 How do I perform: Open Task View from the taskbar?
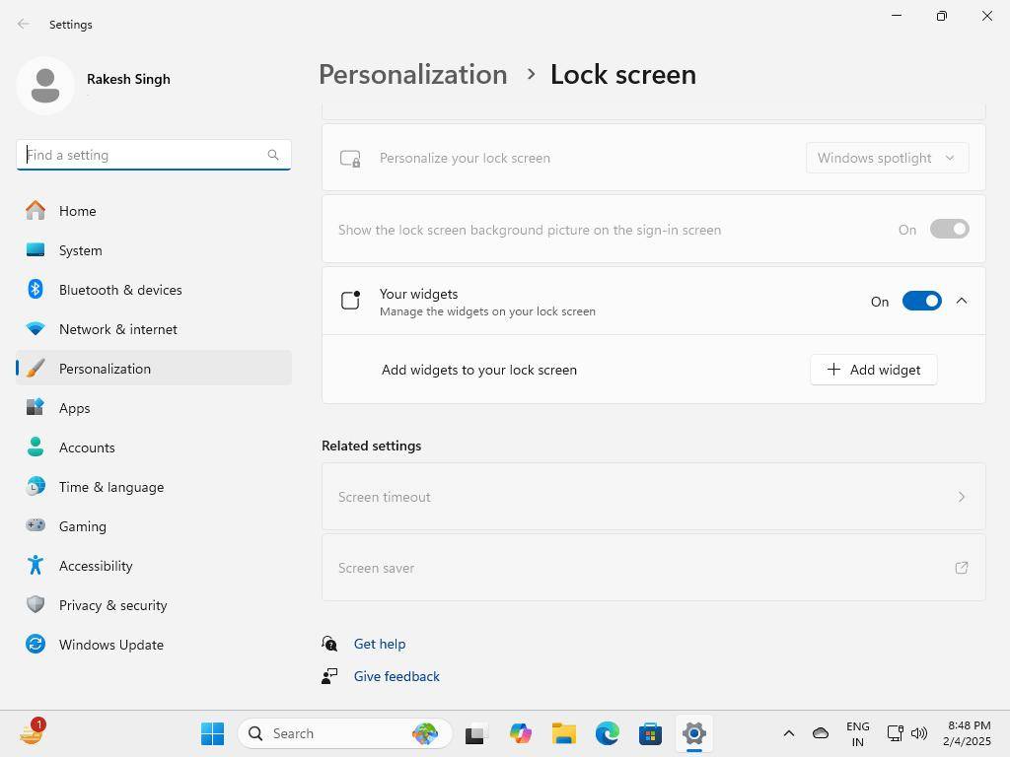click(x=475, y=733)
